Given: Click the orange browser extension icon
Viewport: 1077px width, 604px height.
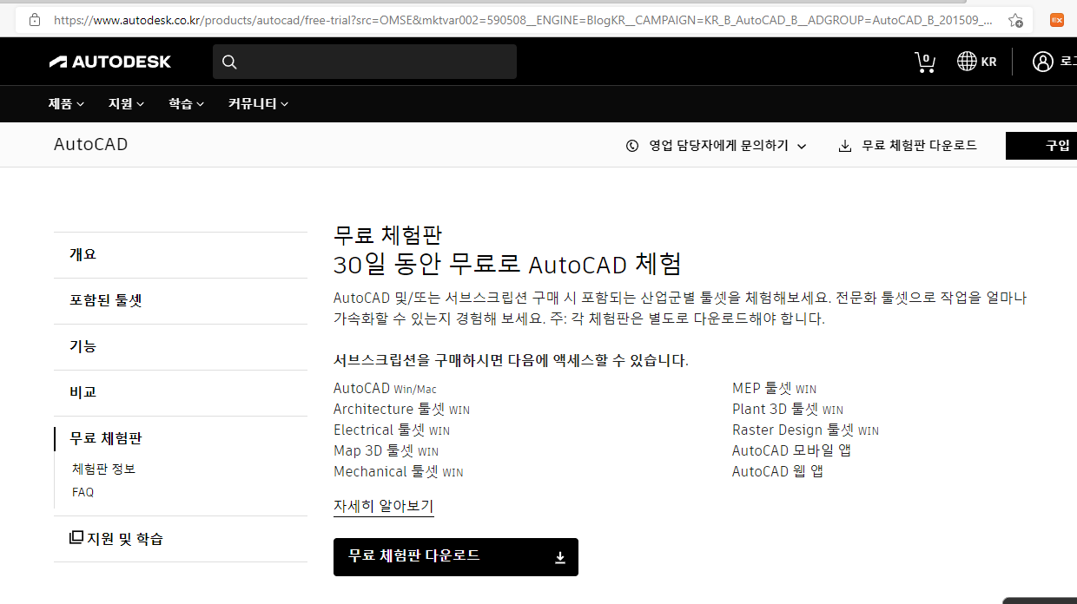Looking at the screenshot, I should pos(1057,19).
